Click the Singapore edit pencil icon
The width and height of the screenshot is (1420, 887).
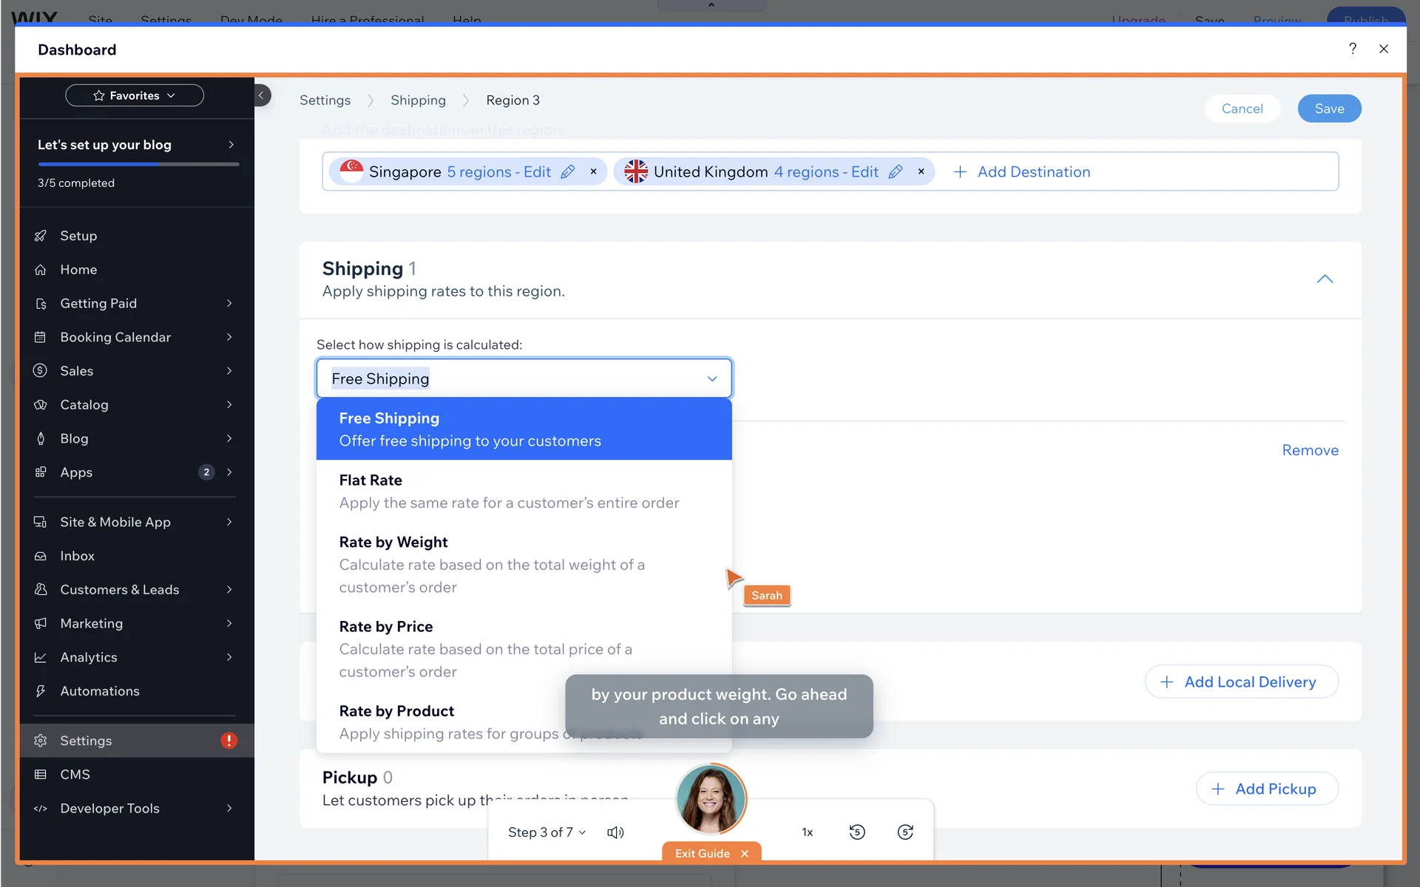[x=567, y=172]
